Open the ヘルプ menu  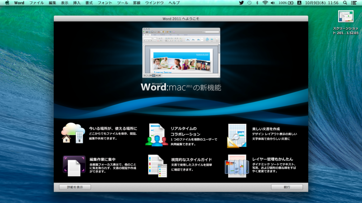pos(174,3)
